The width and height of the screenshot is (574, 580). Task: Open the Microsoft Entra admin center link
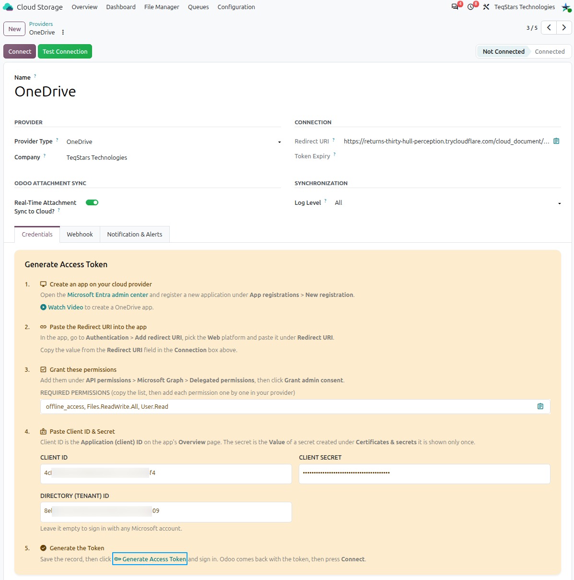pyautogui.click(x=107, y=295)
